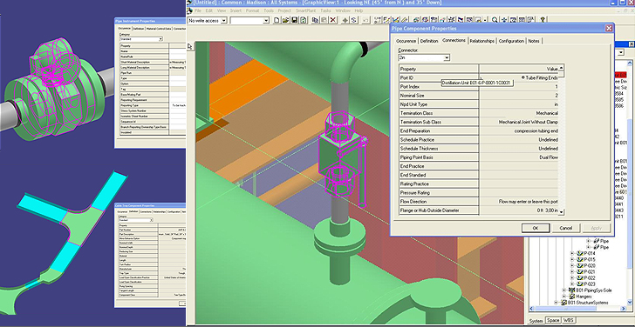Image resolution: width=635 pixels, height=327 pixels.
Task: Expand the P-020 tree node
Action: pyautogui.click(x=572, y=265)
